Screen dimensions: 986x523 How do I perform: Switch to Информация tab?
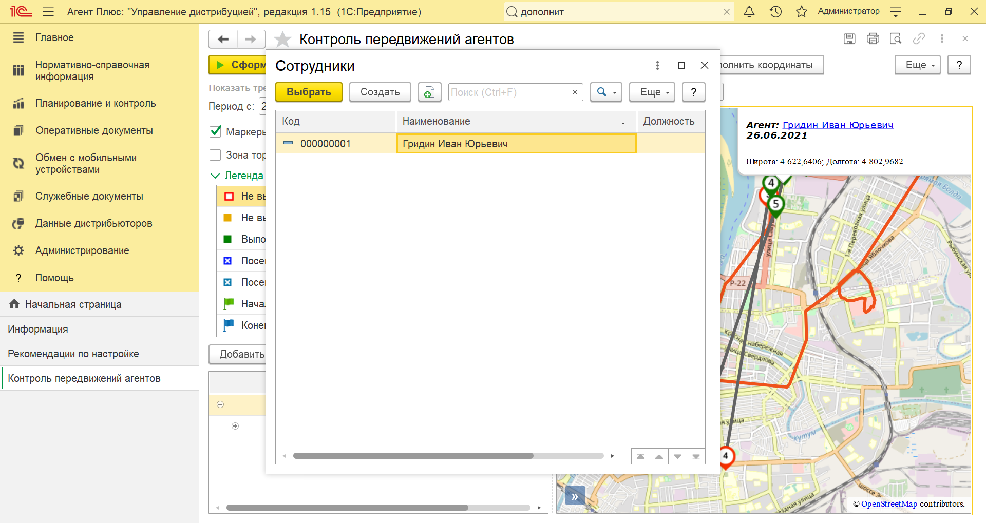[x=99, y=329]
